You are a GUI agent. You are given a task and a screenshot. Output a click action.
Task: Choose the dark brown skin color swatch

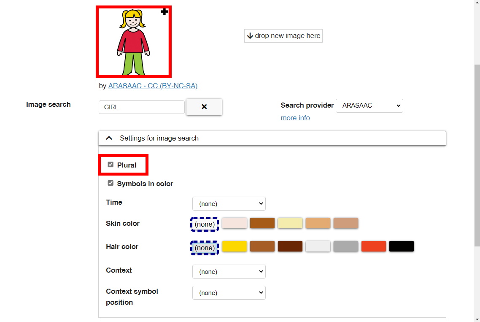click(262, 223)
